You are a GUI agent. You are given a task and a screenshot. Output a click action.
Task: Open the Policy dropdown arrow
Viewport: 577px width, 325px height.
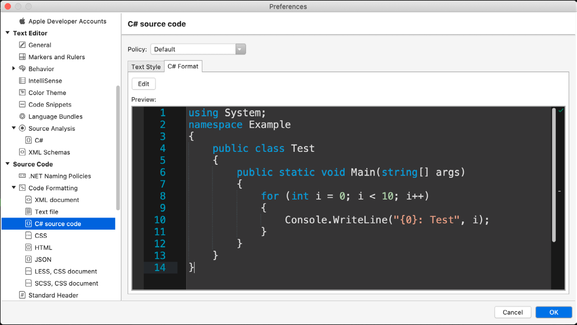240,49
